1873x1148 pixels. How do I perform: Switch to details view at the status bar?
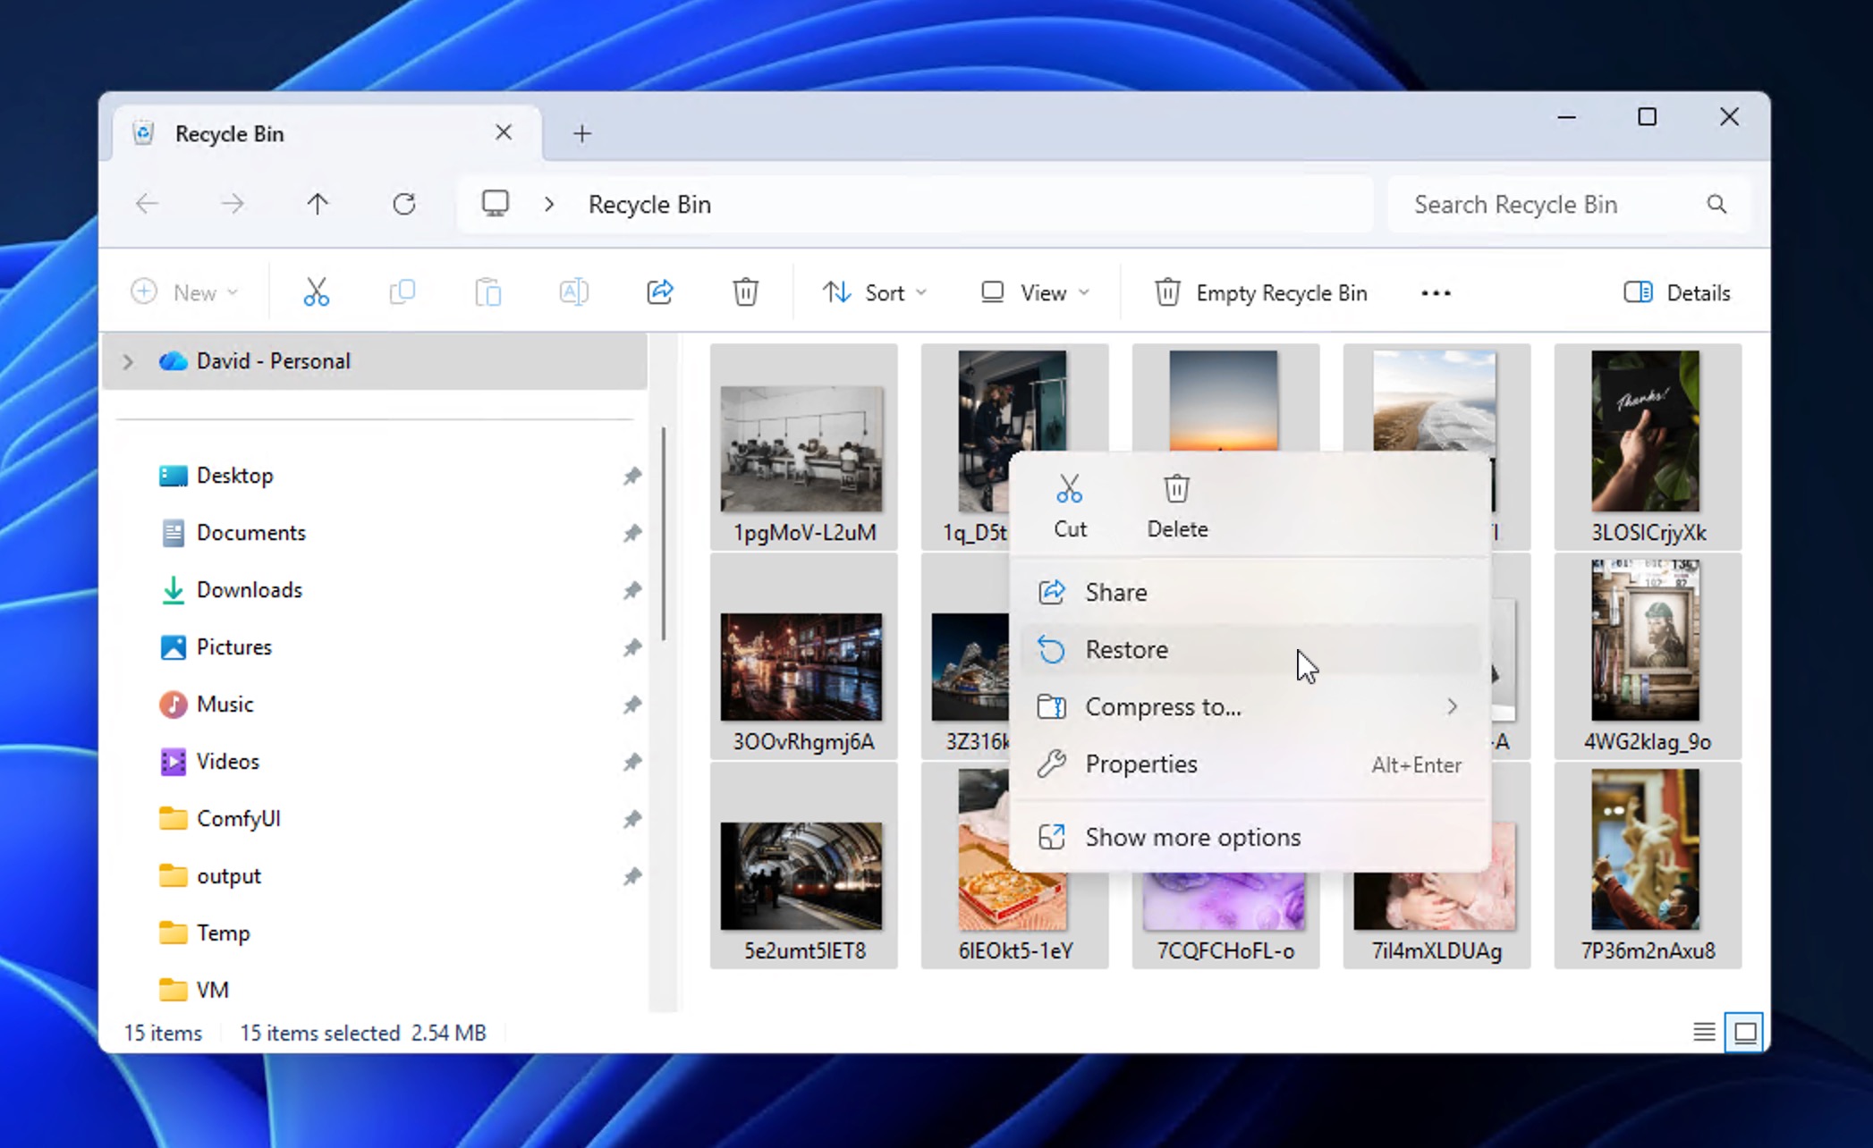point(1703,1033)
